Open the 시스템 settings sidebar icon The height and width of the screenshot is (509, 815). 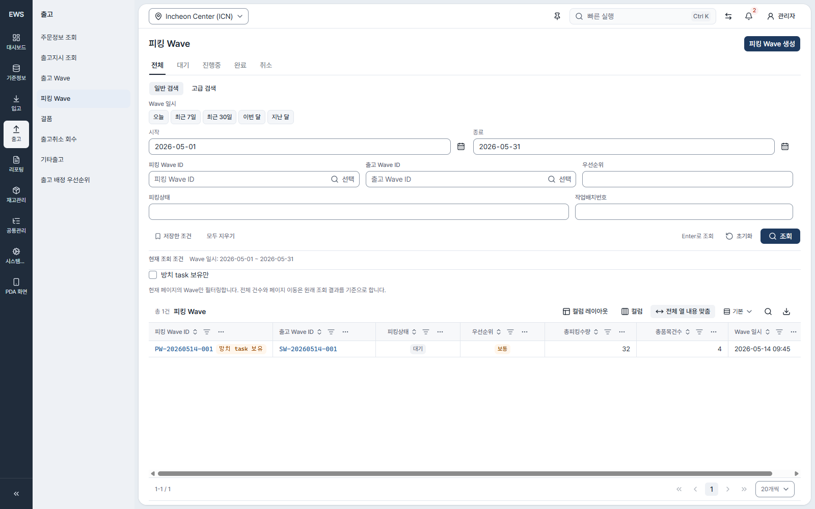click(16, 256)
